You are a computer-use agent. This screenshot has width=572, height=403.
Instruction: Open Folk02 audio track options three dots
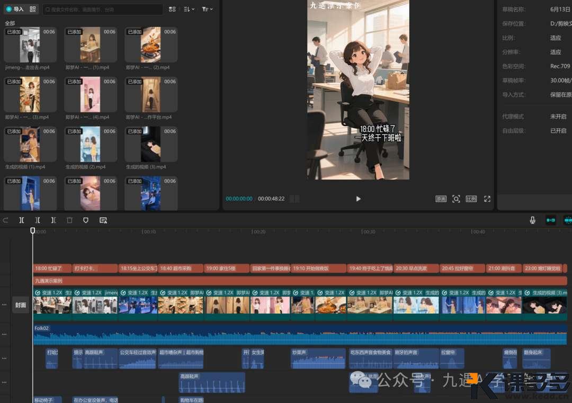(4, 334)
